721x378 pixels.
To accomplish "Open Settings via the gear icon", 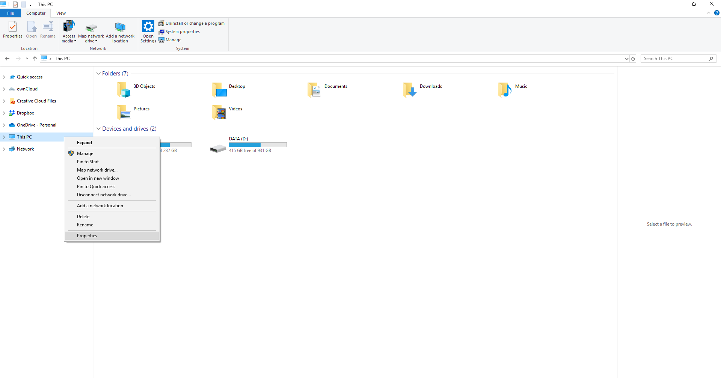I will pyautogui.click(x=148, y=27).
